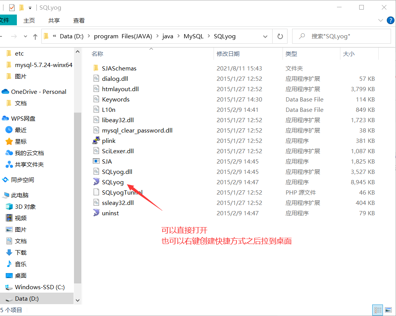Open etc folder in sidebar
This screenshot has height=316, width=396.
coord(19,54)
